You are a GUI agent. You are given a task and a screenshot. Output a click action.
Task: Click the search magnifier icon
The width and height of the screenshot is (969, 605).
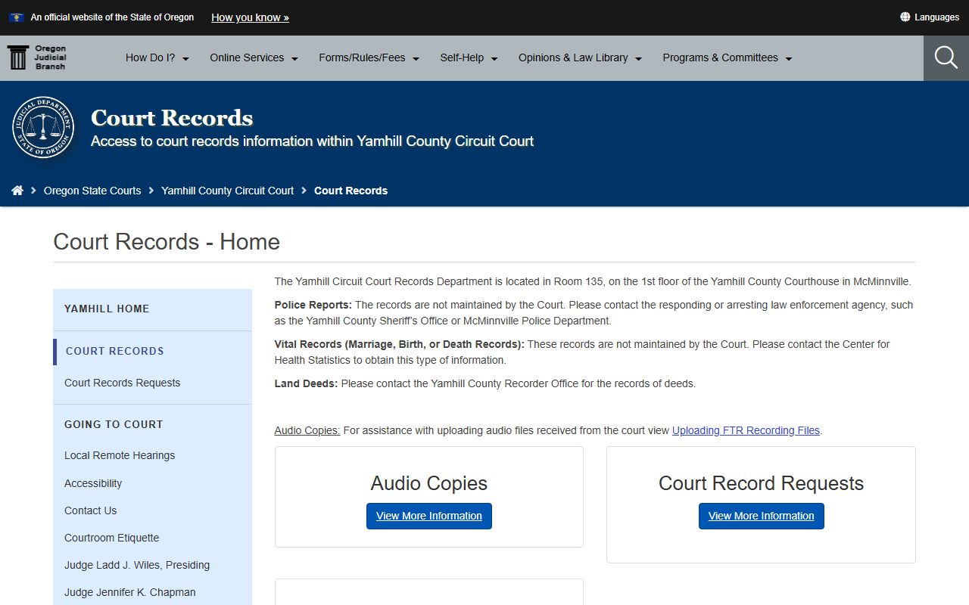click(946, 57)
